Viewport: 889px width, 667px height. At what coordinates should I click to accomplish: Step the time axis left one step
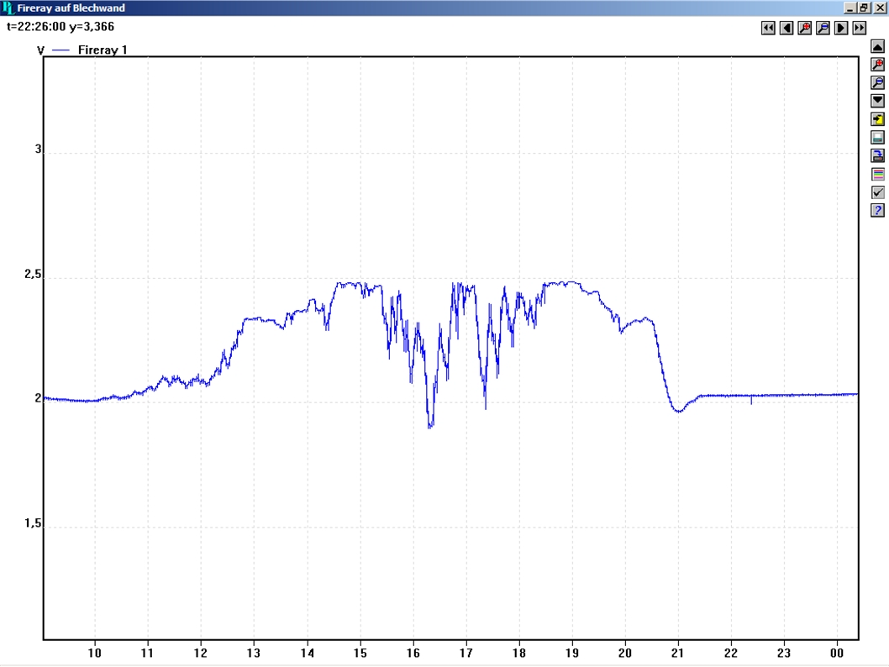786,29
